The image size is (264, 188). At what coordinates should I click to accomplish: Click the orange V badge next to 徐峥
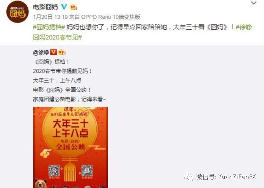pyautogui.click(x=53, y=52)
